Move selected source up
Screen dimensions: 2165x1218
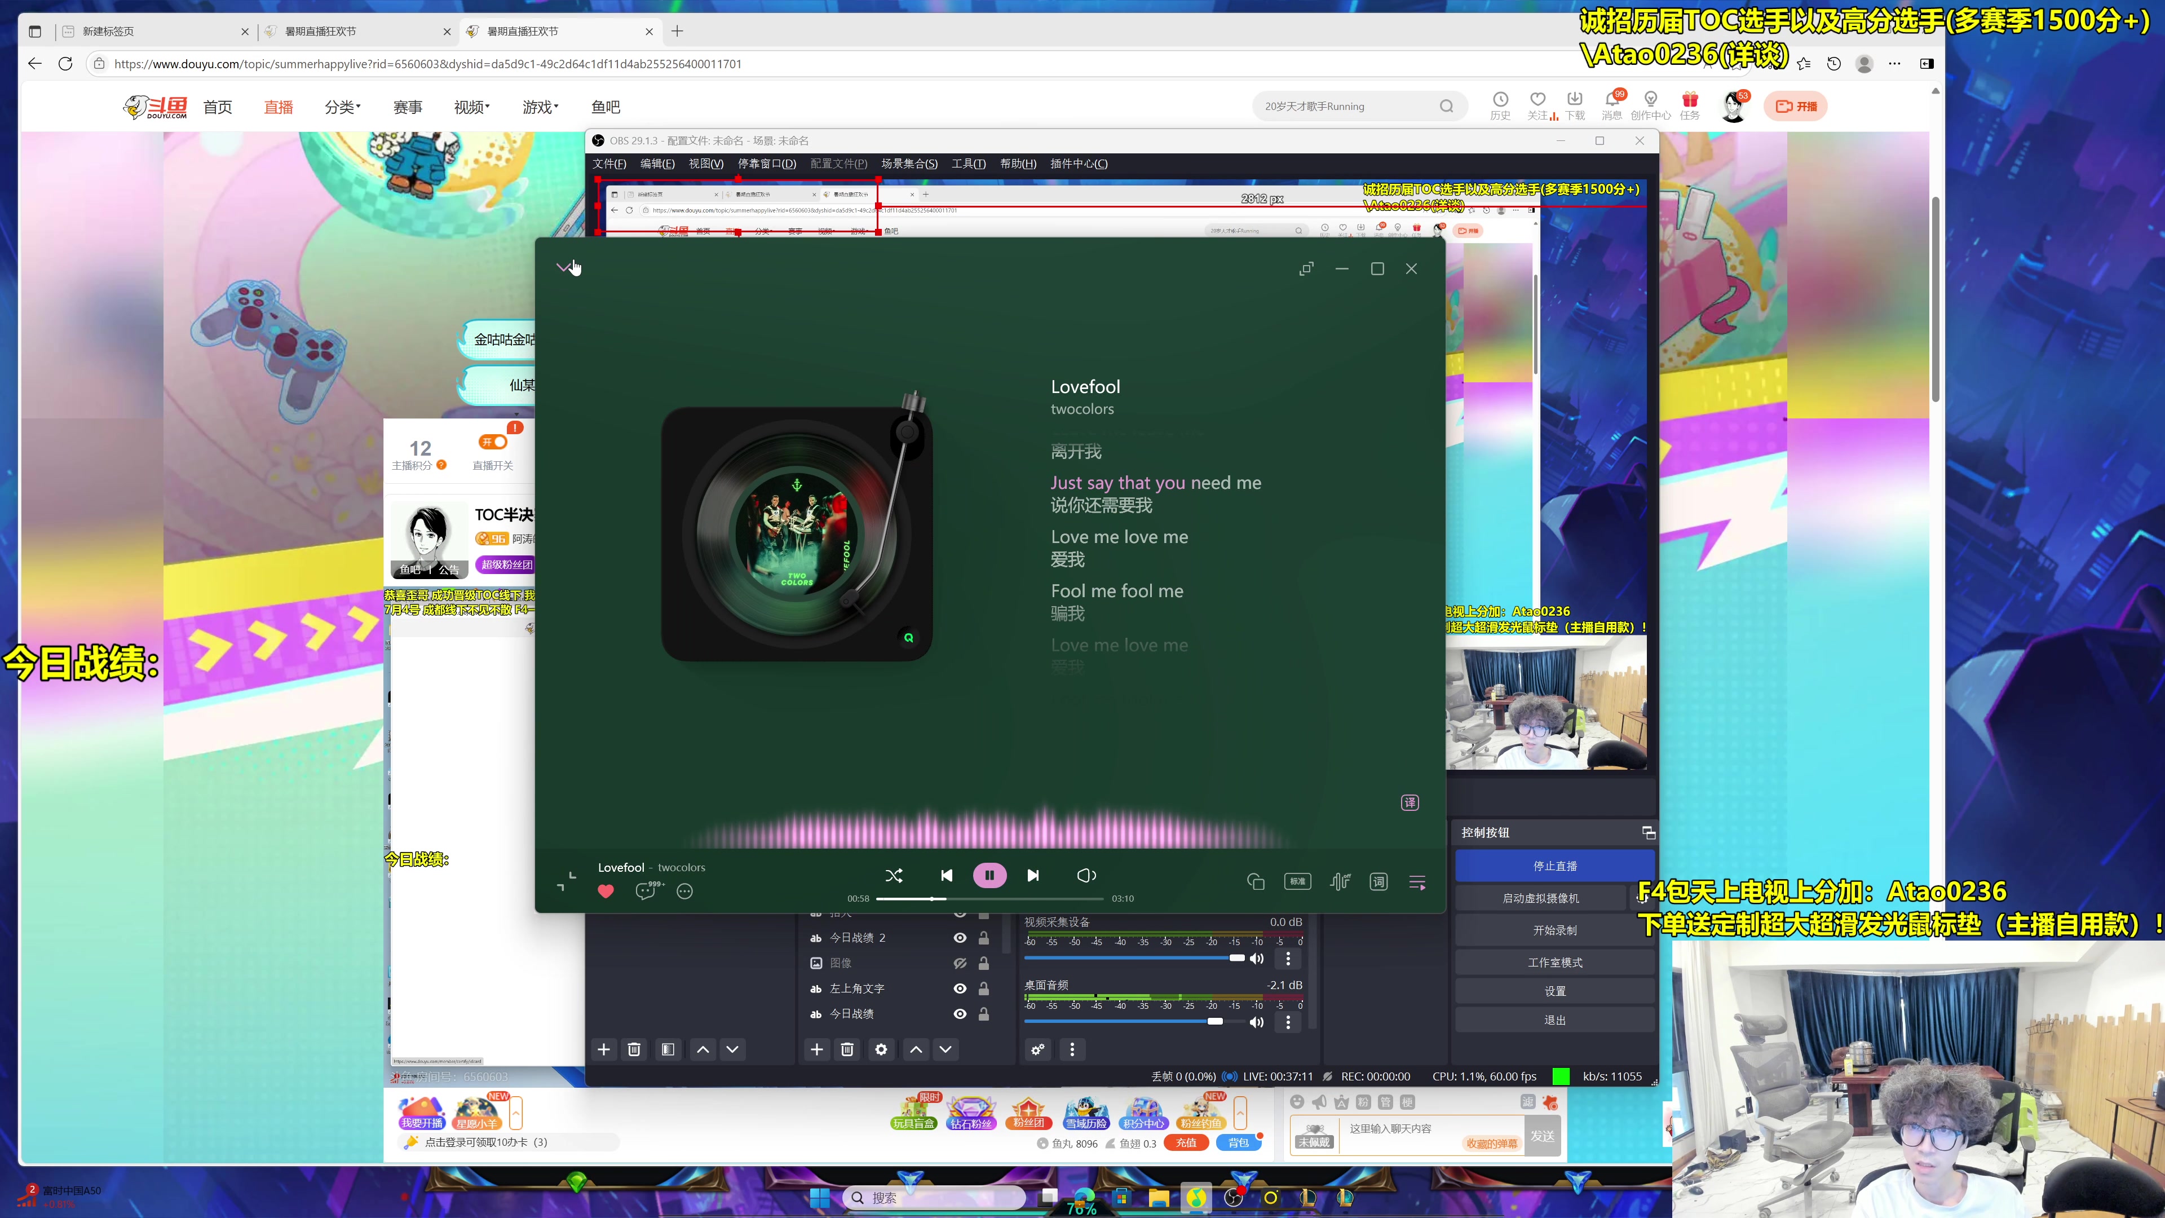point(916,1049)
